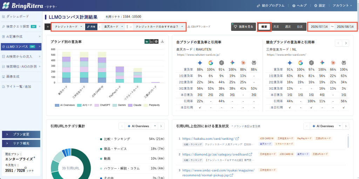Image resolution: width=359 pixels, height=179 pixels.
Task: Switch chart to stacked bar view
Action: (147, 41)
